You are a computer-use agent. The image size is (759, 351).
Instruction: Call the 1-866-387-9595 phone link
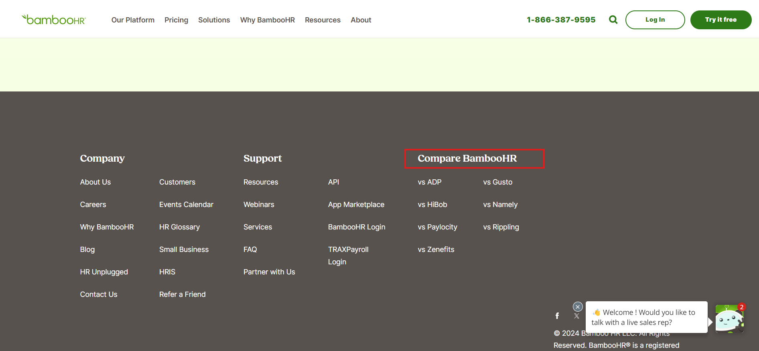(561, 20)
